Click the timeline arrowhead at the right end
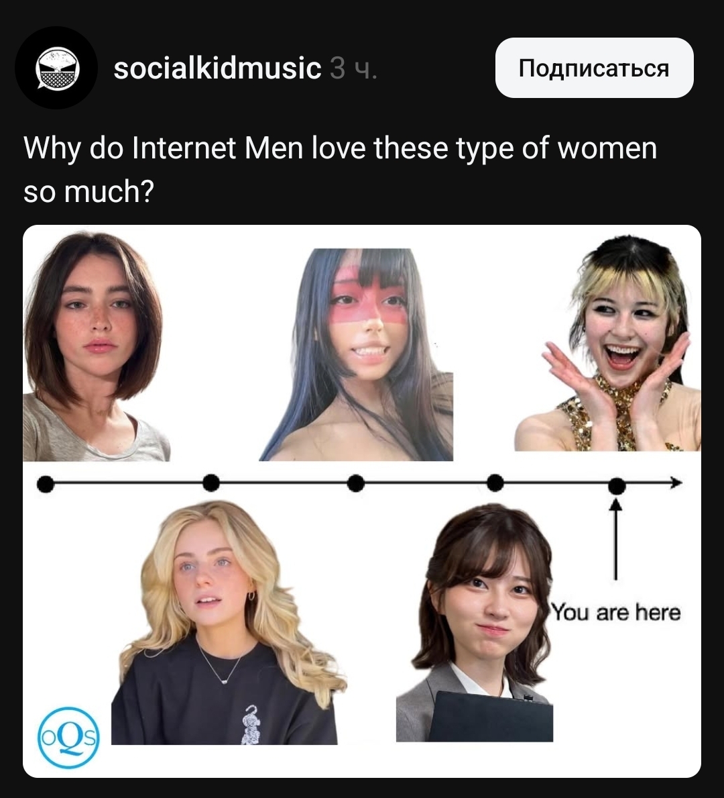Image resolution: width=724 pixels, height=798 pixels. [676, 483]
